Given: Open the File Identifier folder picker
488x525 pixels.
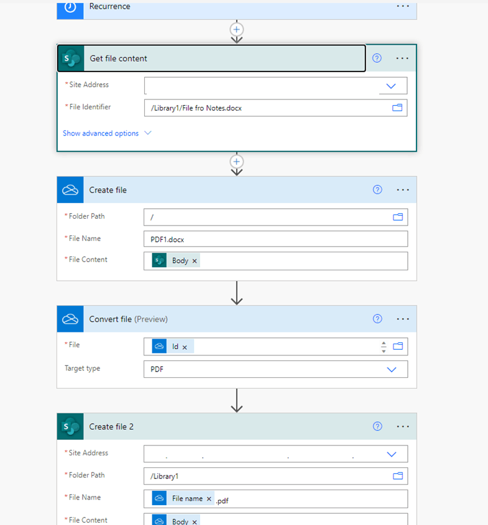Looking at the screenshot, I should [x=397, y=108].
